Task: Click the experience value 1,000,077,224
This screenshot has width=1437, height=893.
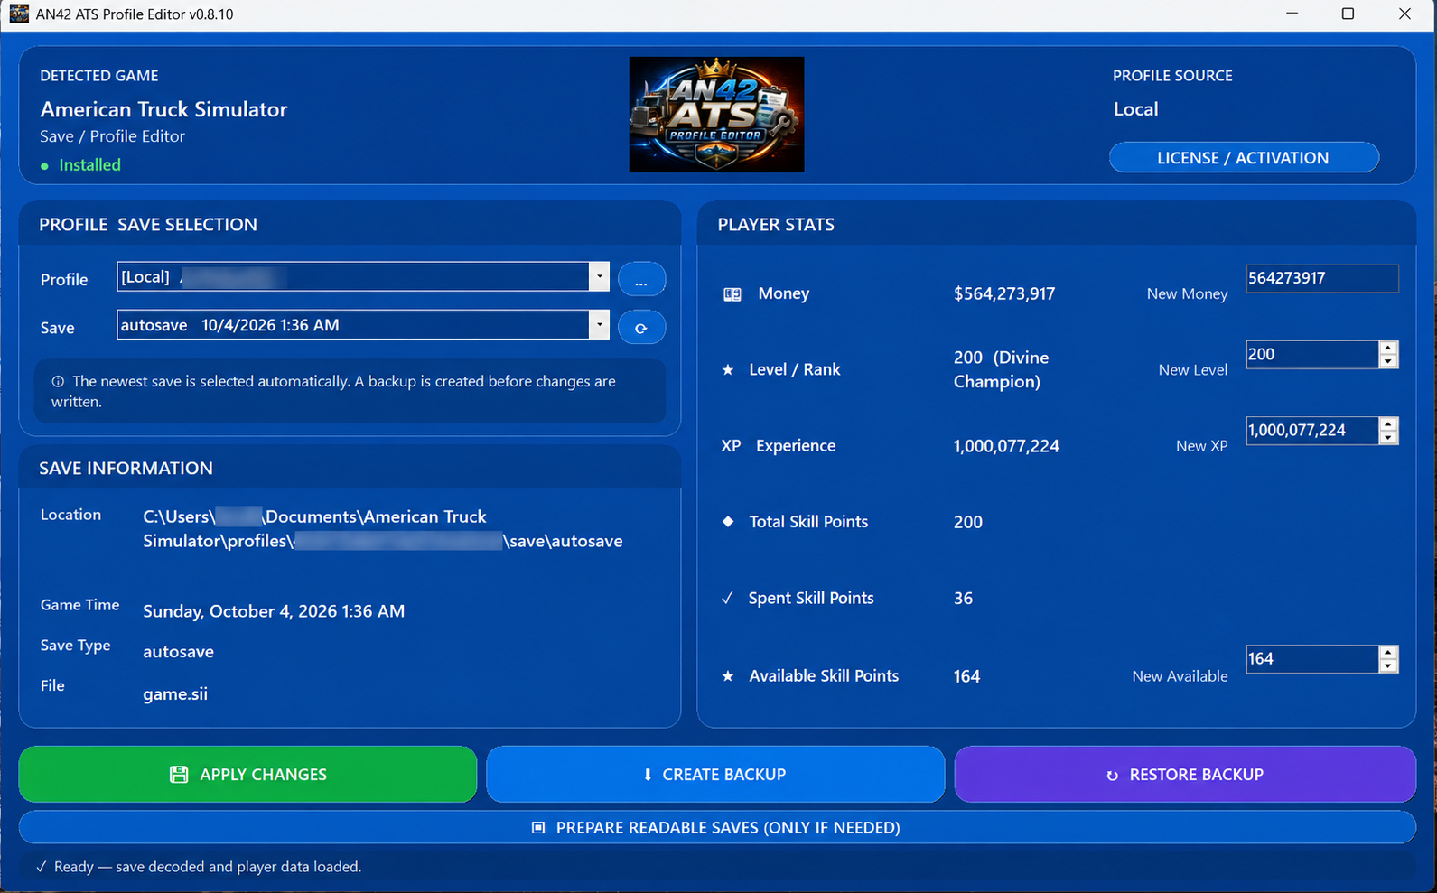Action: pyautogui.click(x=1006, y=446)
